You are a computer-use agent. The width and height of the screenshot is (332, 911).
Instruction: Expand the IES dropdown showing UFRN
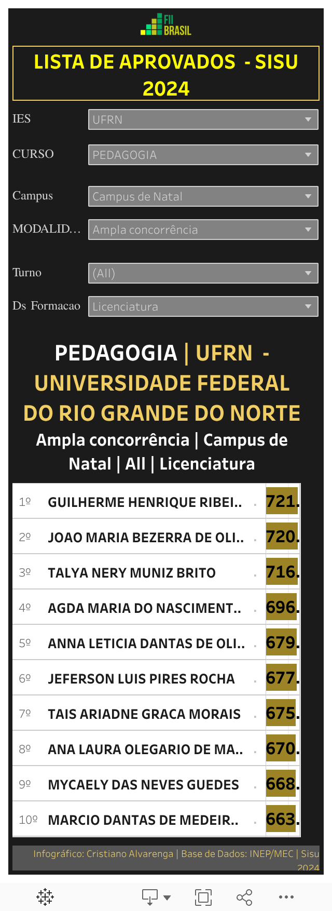(203, 119)
